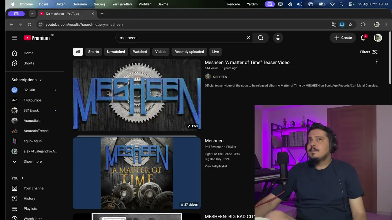Viewport: 392px width, 220px height.
Task: Open the A Matter of Time playlist thumbnail
Action: 137,173
